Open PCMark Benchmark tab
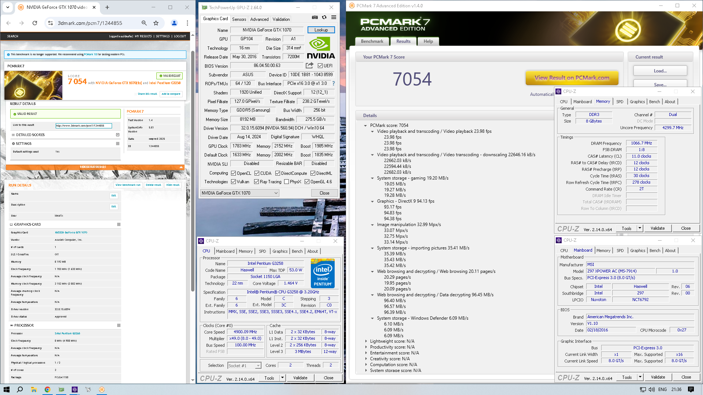The width and height of the screenshot is (703, 395). (372, 41)
